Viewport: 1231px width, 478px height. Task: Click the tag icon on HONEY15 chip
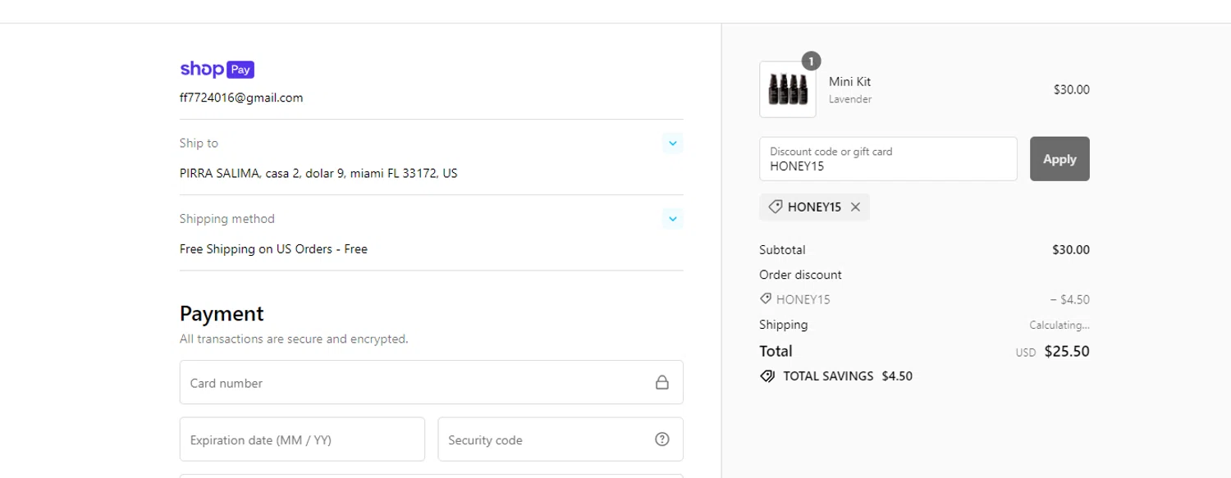click(x=775, y=207)
